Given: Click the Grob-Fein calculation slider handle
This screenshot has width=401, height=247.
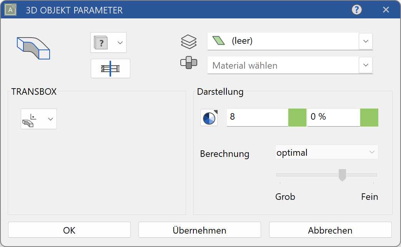Looking at the screenshot, I should [342, 175].
